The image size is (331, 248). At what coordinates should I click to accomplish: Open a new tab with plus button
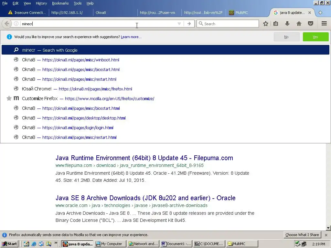[320, 13]
